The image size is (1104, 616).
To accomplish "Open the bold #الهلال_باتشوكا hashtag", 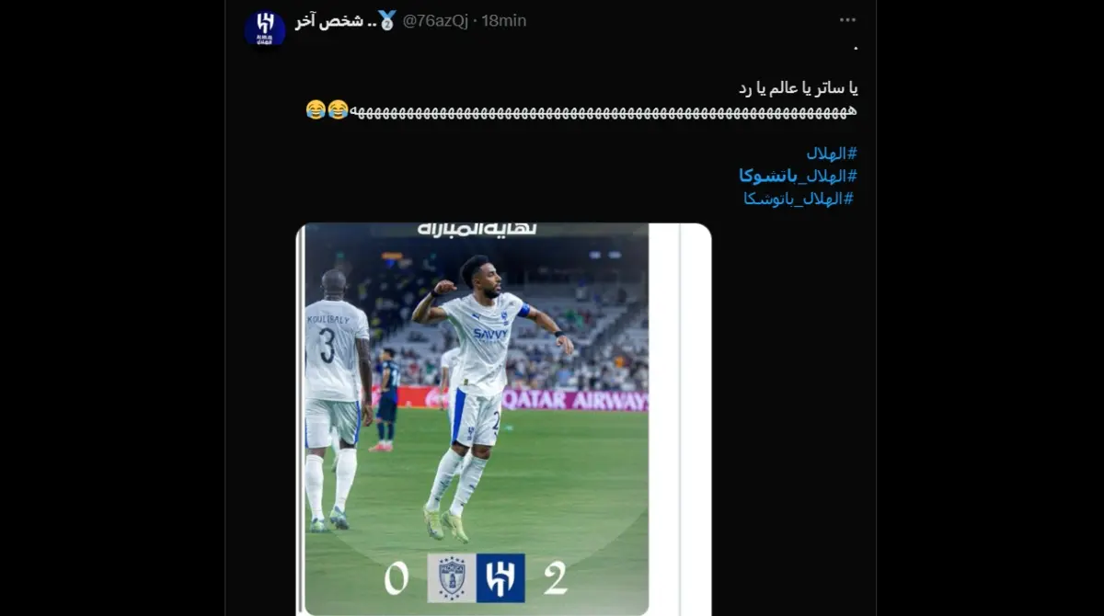I will 799,176.
